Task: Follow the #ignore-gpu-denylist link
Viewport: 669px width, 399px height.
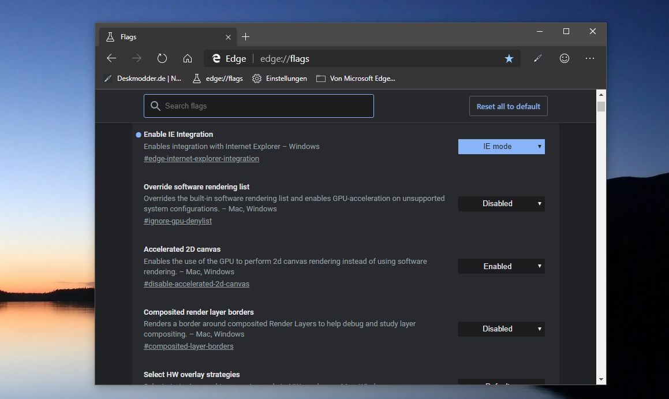Action: (177, 221)
